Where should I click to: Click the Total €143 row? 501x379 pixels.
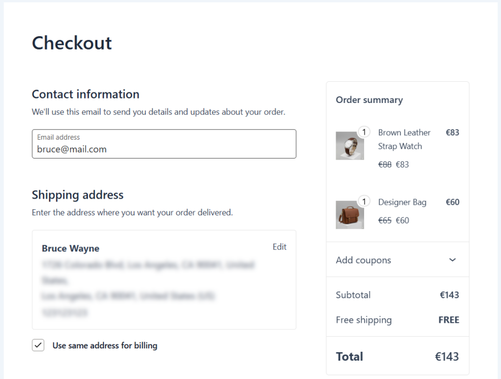[397, 356]
